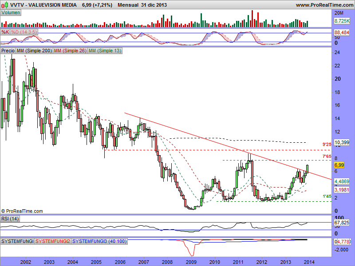The height and width of the screenshot is (266, 355).
Task: Click the bold 20 price axis label
Action: tap(338, 79)
